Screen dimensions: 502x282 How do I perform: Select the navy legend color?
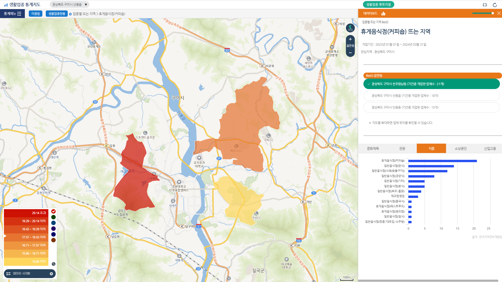[53, 234]
